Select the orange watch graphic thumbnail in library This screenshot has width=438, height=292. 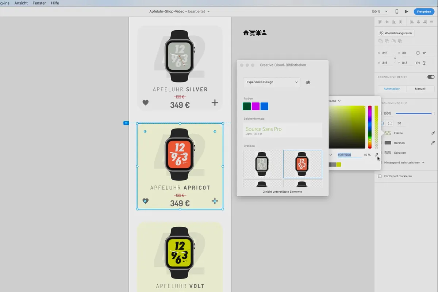pos(303,164)
